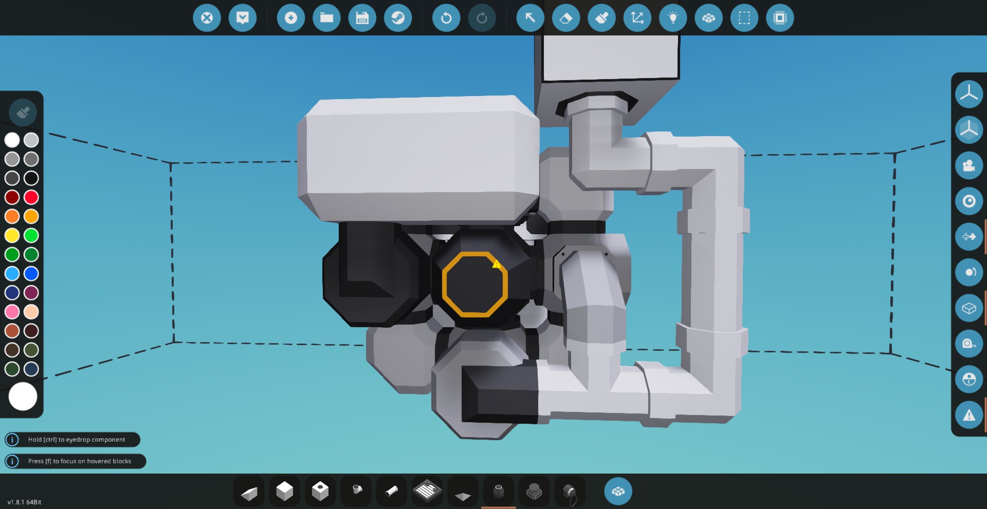Toggle the mirror arrows symmetry icon
Image resolution: width=987 pixels, height=509 pixels.
click(x=969, y=237)
